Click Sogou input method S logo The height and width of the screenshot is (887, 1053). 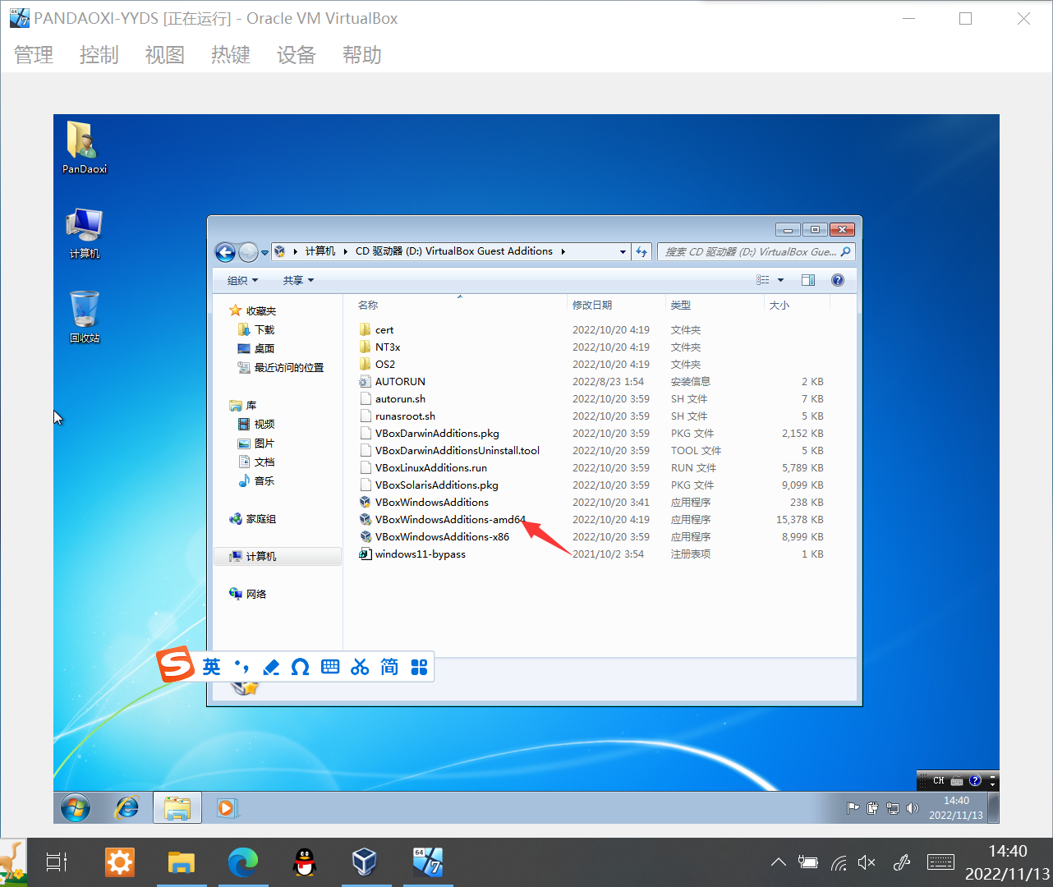pos(176,665)
